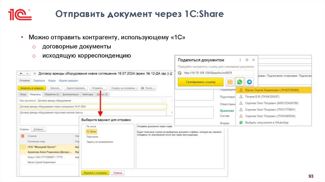Switch to the Категории tab

[88, 94]
